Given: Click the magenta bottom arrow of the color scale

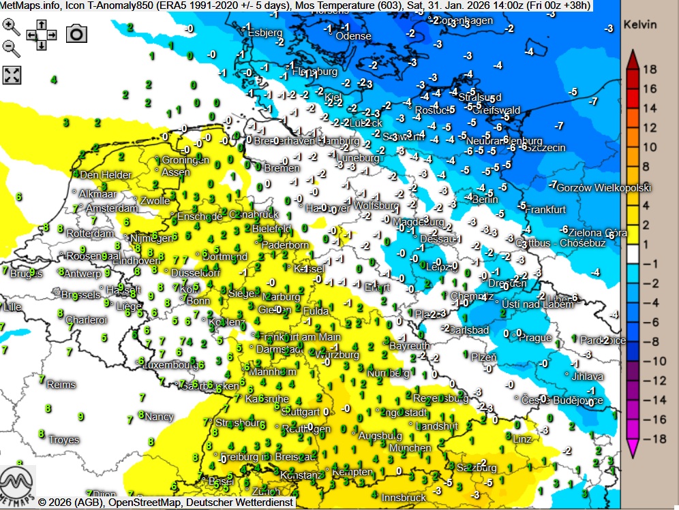Looking at the screenshot, I should pyautogui.click(x=633, y=447).
